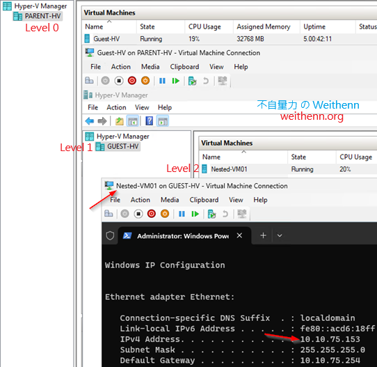This screenshot has height=367, width=377.
Task: Open Windows Terminal profile dropdown chevron
Action: tap(280, 235)
